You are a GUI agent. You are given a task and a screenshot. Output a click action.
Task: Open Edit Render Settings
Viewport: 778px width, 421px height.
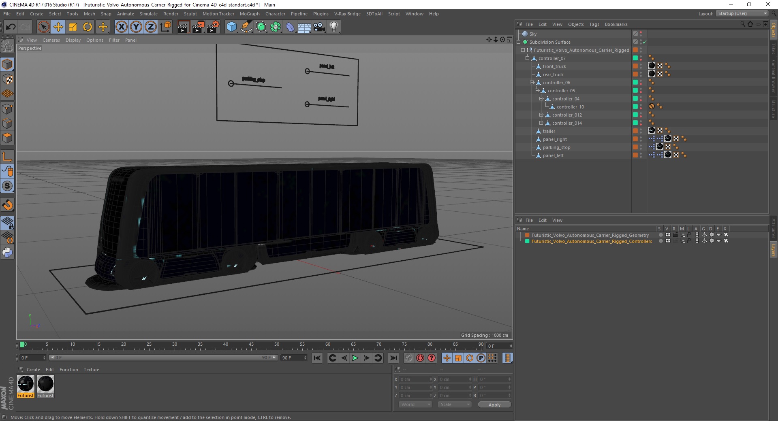click(x=213, y=27)
